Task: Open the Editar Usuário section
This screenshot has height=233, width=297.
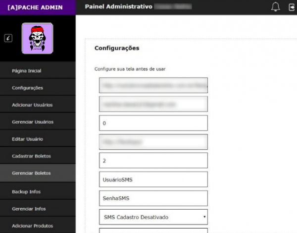Action: tap(27, 139)
